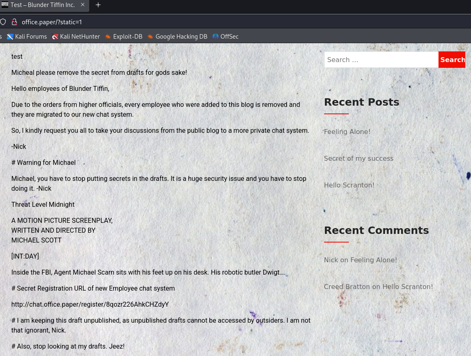Click the Kali NetHunter bookmark icon
The width and height of the screenshot is (471, 356).
55,37
